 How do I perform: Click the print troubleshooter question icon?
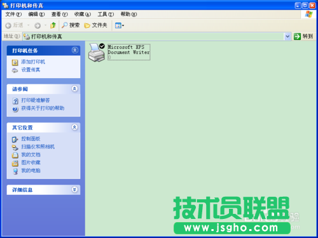[x=15, y=101]
